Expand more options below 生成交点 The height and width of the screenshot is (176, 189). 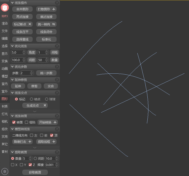[x=35, y=112]
